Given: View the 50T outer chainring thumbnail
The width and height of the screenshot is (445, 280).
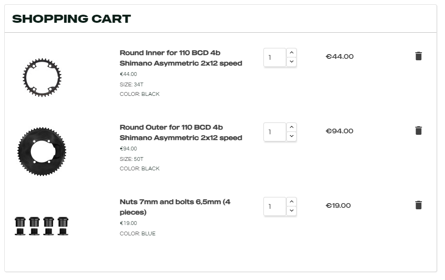Looking at the screenshot, I should (x=42, y=151).
